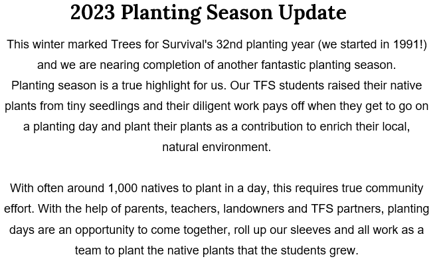The height and width of the screenshot is (269, 439).
Task: Click "TFS partners," in the second paragraph
Action: pos(347,209)
